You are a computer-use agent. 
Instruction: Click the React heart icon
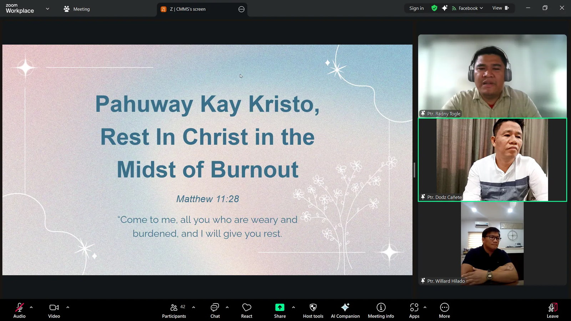tap(247, 310)
